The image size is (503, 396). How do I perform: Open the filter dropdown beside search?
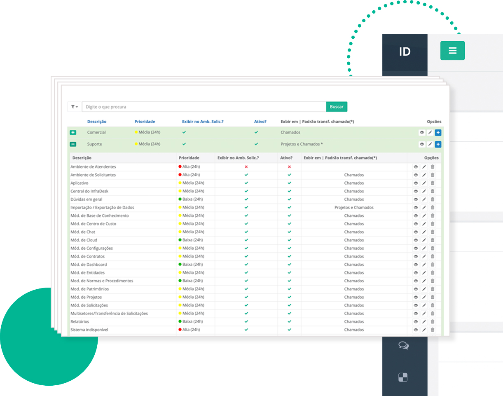click(x=74, y=107)
